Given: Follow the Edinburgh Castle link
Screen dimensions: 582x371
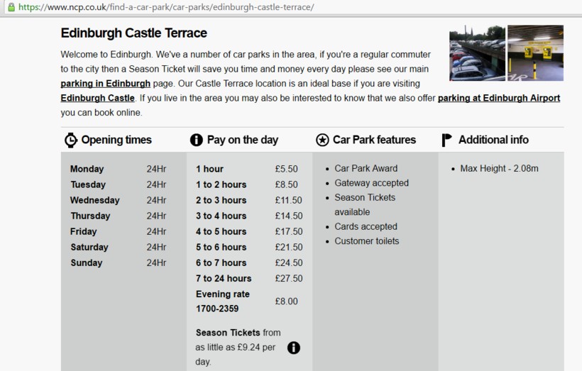Looking at the screenshot, I should point(97,98).
